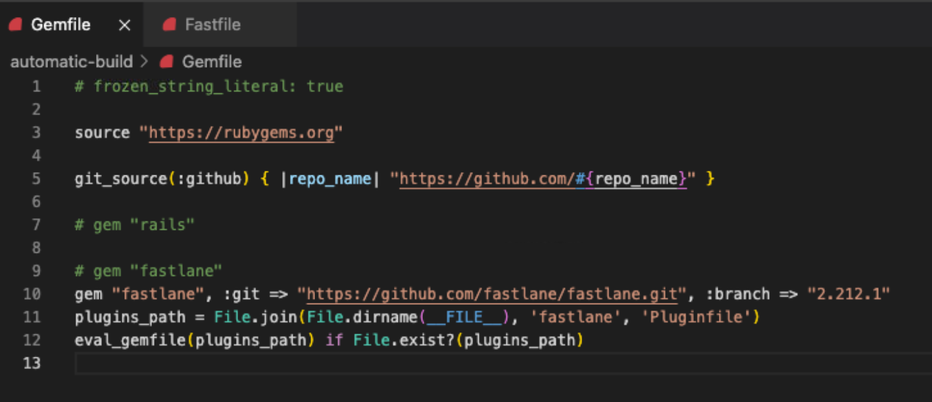Follow the rubygems.org link on line 3

(x=240, y=132)
